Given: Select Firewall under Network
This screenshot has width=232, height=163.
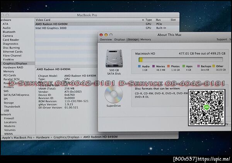Looking at the screenshot, I should tap(9, 118).
